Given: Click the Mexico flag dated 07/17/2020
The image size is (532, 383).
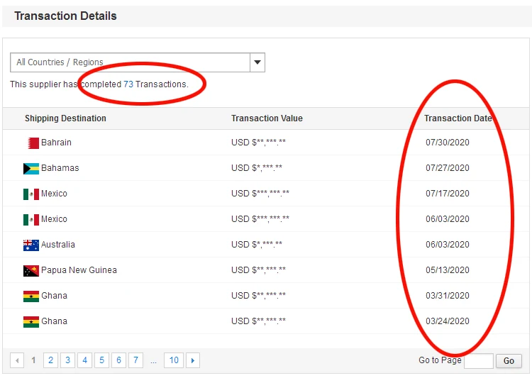Looking at the screenshot, I should (31, 194).
